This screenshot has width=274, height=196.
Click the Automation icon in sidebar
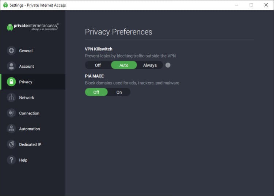click(x=11, y=129)
